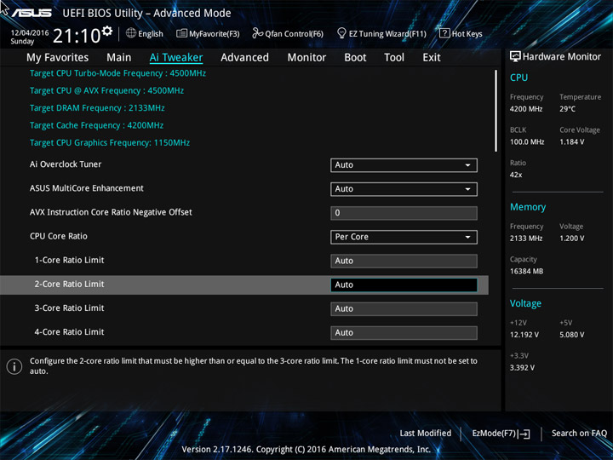The height and width of the screenshot is (460, 613).
Task: Click the 21:10 clock time
Action: click(x=77, y=36)
